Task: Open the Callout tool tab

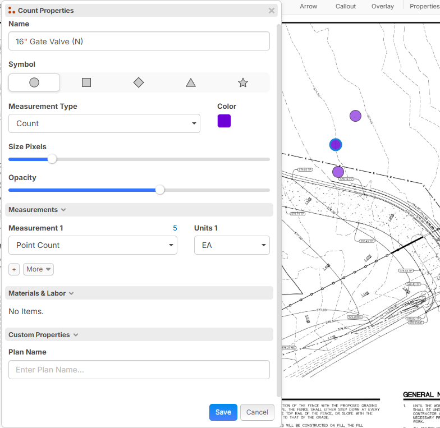Action: (346, 6)
